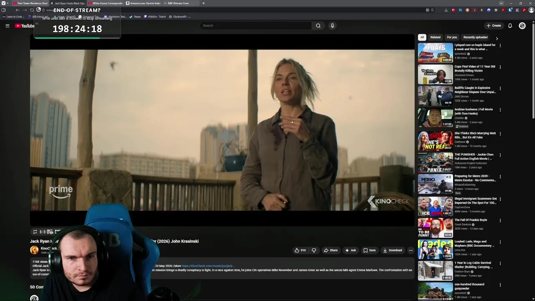This screenshot has width=535, height=301.
Task: Click the YouTube search field
Action: pyautogui.click(x=256, y=26)
